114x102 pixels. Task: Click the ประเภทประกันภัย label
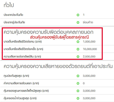pyautogui.click(x=13, y=15)
